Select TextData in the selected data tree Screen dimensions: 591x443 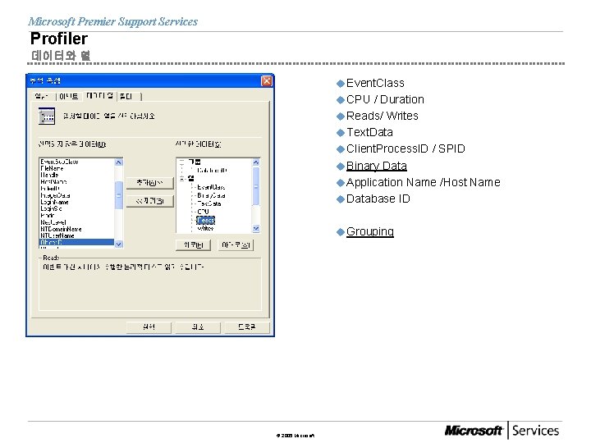pos(209,203)
